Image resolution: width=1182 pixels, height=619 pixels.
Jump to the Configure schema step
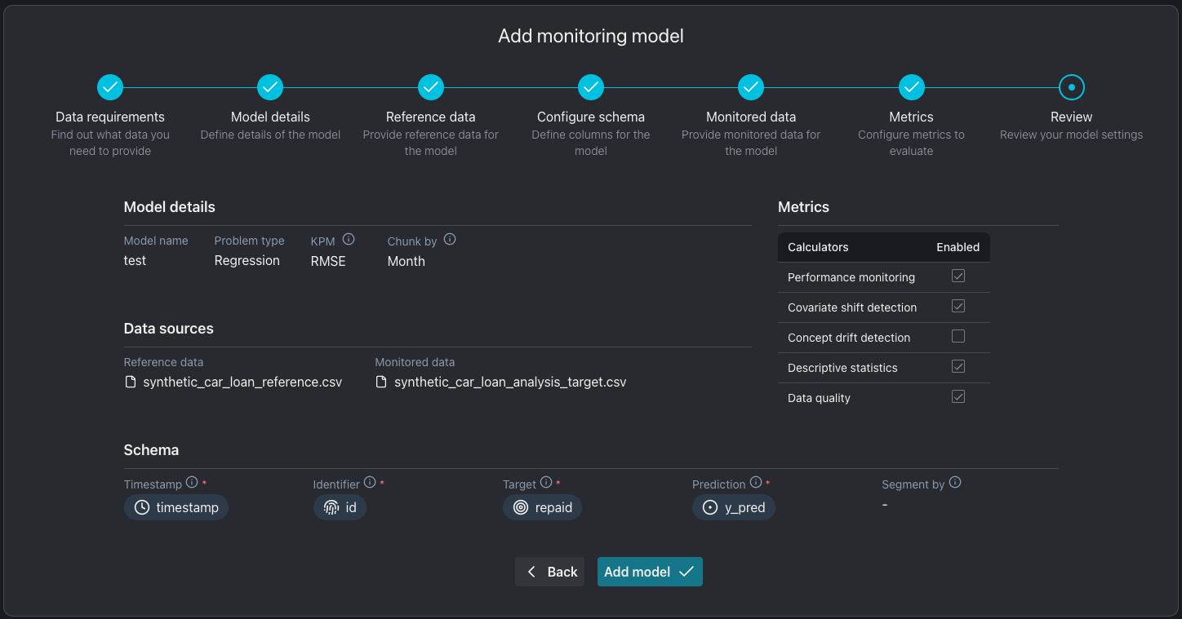coord(591,86)
